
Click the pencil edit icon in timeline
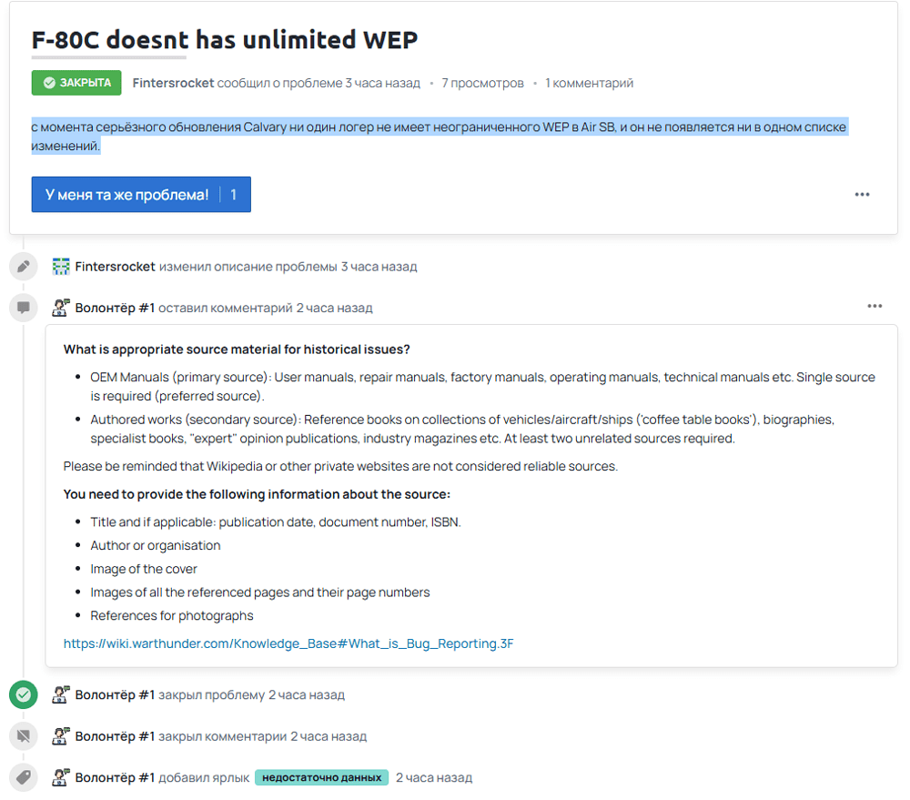(24, 267)
